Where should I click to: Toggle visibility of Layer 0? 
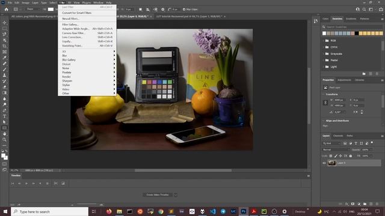[324, 163]
